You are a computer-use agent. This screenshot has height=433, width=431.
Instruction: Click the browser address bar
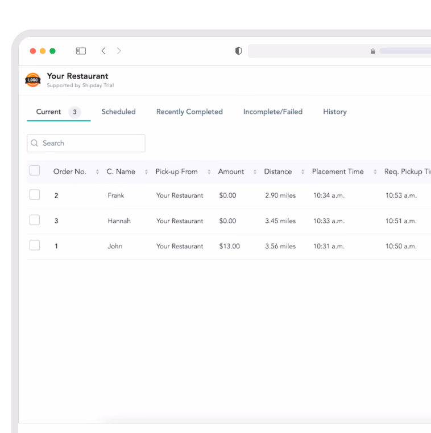(x=339, y=51)
